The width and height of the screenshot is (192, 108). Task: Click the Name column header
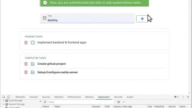(48, 106)
